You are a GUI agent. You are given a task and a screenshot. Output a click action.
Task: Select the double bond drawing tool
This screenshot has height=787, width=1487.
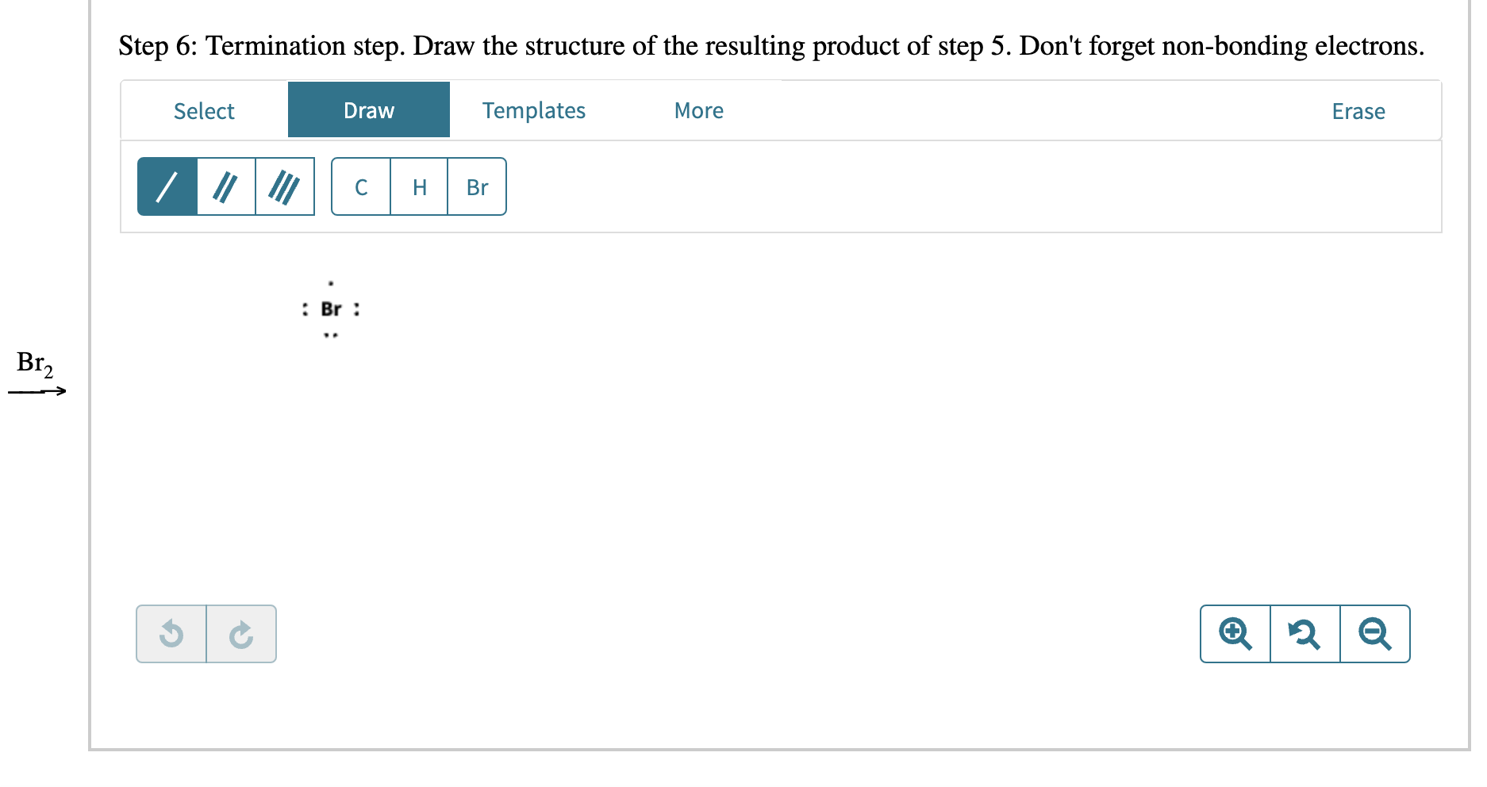[x=225, y=186]
